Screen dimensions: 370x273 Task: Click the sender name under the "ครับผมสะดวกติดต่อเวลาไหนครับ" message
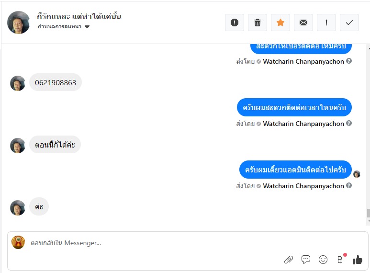303,124
